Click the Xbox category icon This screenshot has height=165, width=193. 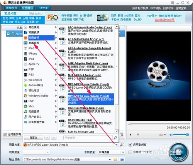coord(25,106)
